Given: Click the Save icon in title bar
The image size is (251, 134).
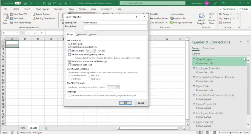Looking at the screenshot, I should click(x=25, y=3).
